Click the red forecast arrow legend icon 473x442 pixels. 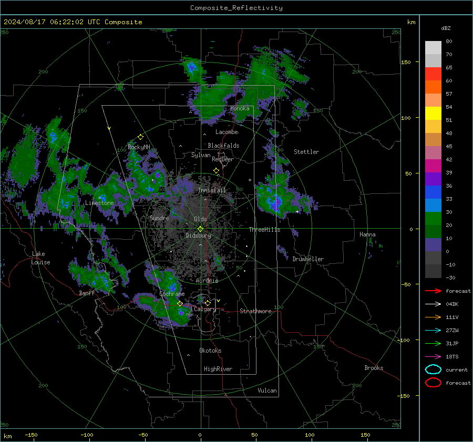[433, 291]
